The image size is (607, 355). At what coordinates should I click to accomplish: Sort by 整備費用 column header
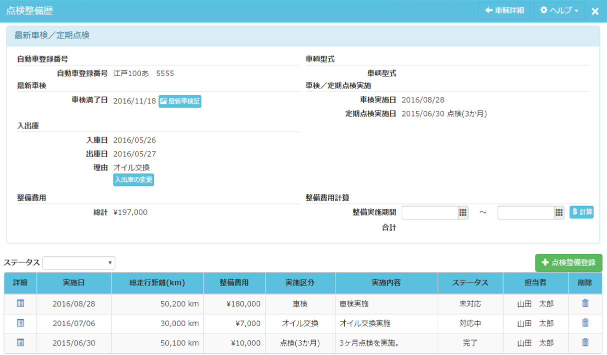point(234,283)
